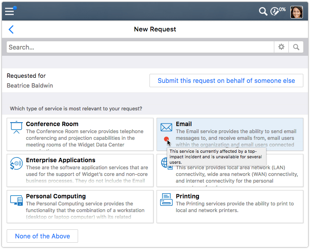Click the global search magnifier in header

tap(263, 11)
